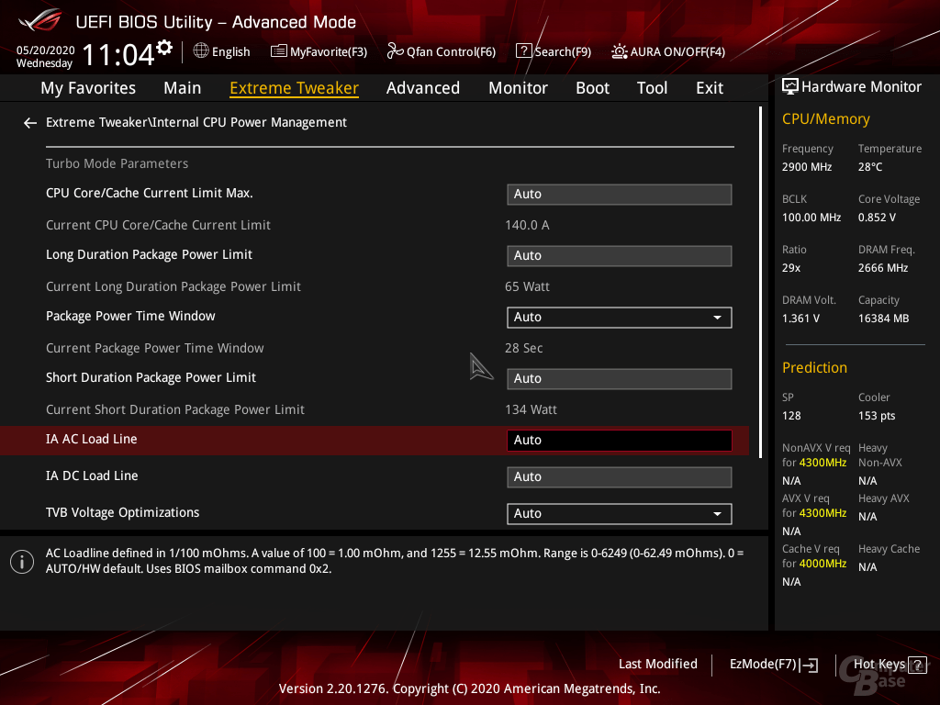The height and width of the screenshot is (705, 940).
Task: Click the 29x ratio reading
Action: pyautogui.click(x=790, y=268)
